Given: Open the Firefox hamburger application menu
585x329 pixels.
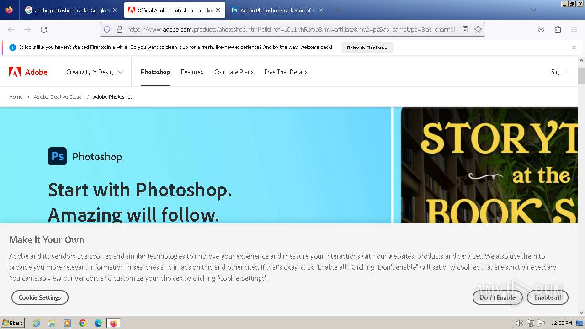Looking at the screenshot, I should coord(574,29).
